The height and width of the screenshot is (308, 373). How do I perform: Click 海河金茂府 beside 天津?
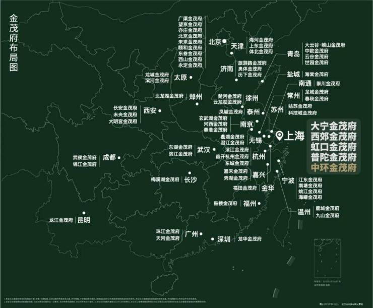261,40
